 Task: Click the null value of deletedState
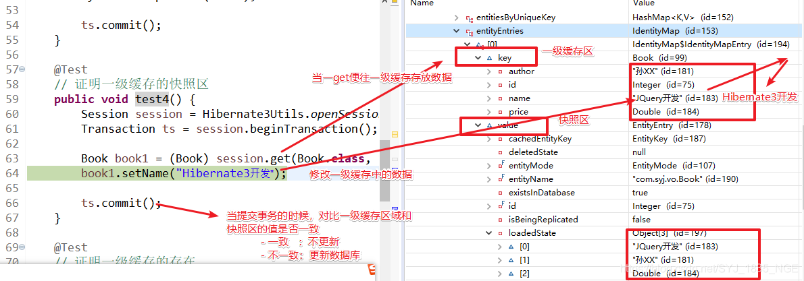[639, 152]
